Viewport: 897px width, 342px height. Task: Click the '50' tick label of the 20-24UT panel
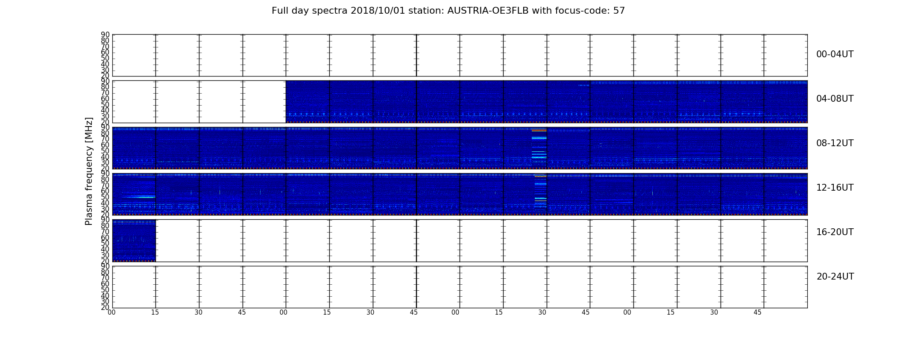[x=105, y=290]
